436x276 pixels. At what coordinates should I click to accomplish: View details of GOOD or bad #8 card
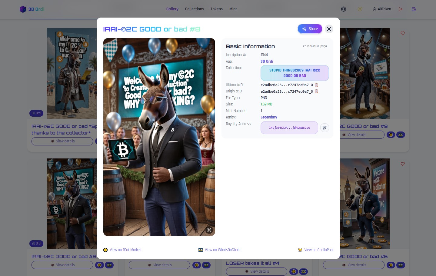tap(62, 265)
